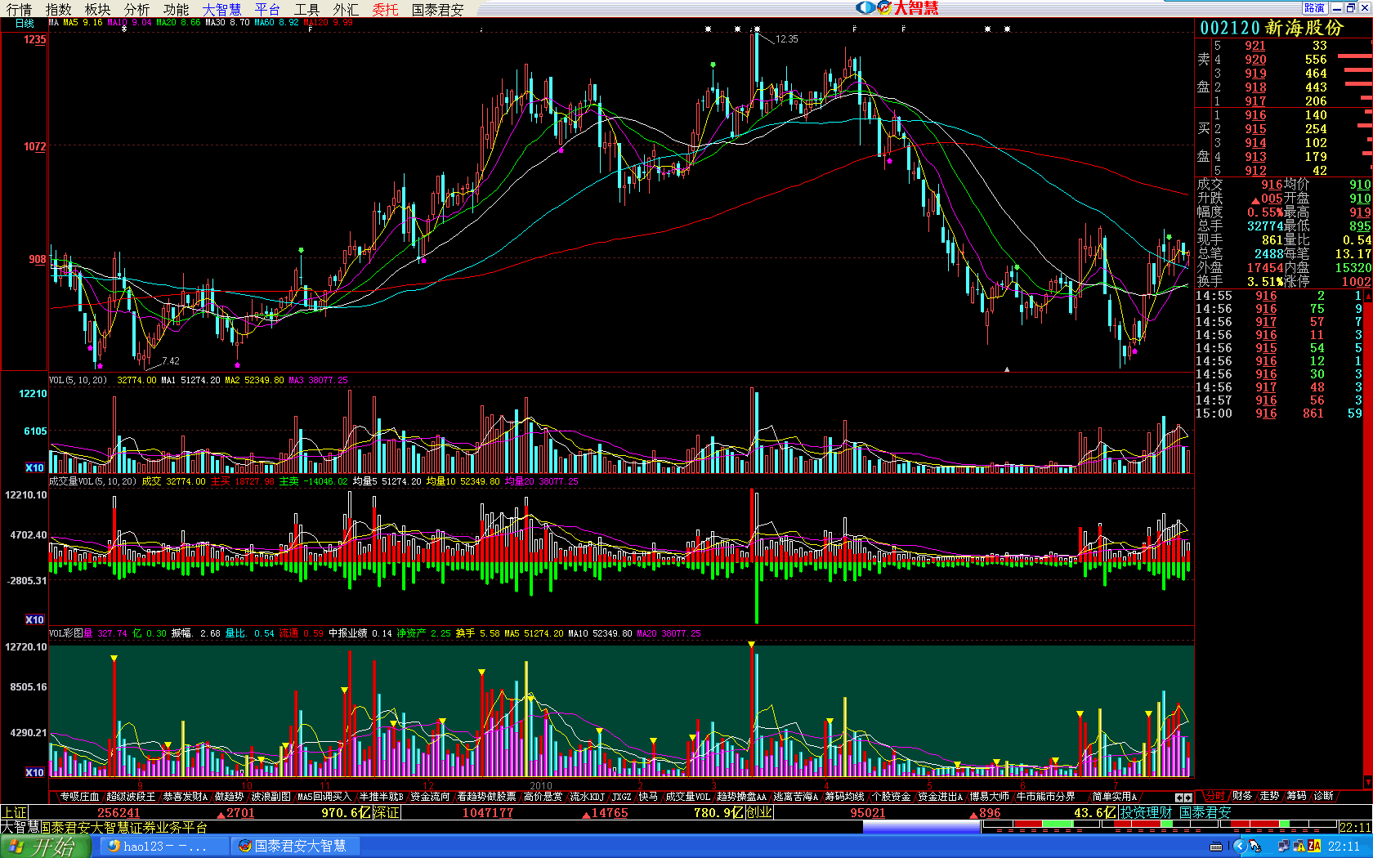Switch to the JXGZ indicator tab

coord(622,797)
